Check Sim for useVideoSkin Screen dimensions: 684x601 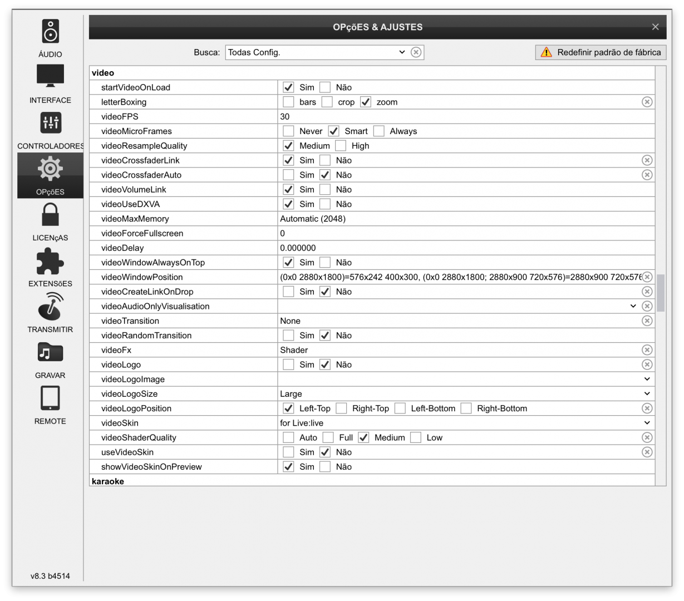288,452
